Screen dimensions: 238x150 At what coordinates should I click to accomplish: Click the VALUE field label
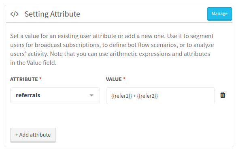[114, 79]
